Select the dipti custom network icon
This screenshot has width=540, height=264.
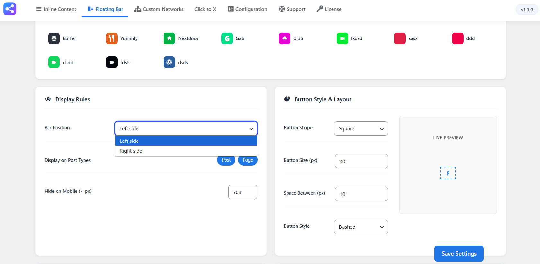(285, 38)
